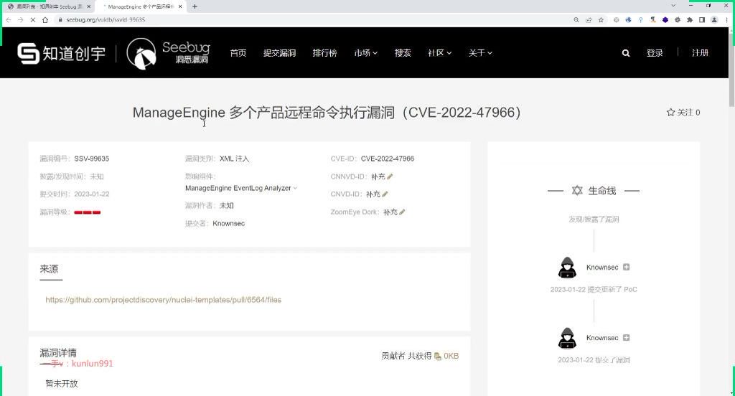Image resolution: width=735 pixels, height=396 pixels.
Task: Click the dark blue hexagon extension icon
Action: click(x=665, y=19)
